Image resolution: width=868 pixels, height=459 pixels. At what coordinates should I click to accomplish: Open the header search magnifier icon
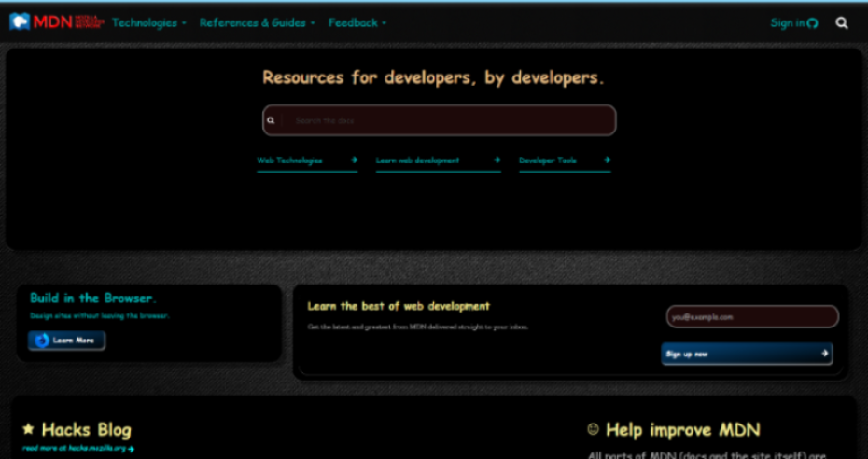[842, 22]
